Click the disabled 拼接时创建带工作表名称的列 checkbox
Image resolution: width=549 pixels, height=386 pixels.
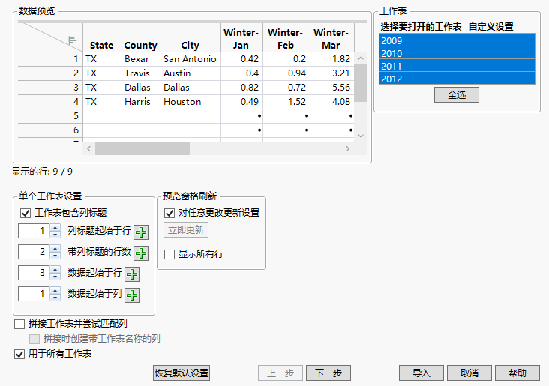34,339
